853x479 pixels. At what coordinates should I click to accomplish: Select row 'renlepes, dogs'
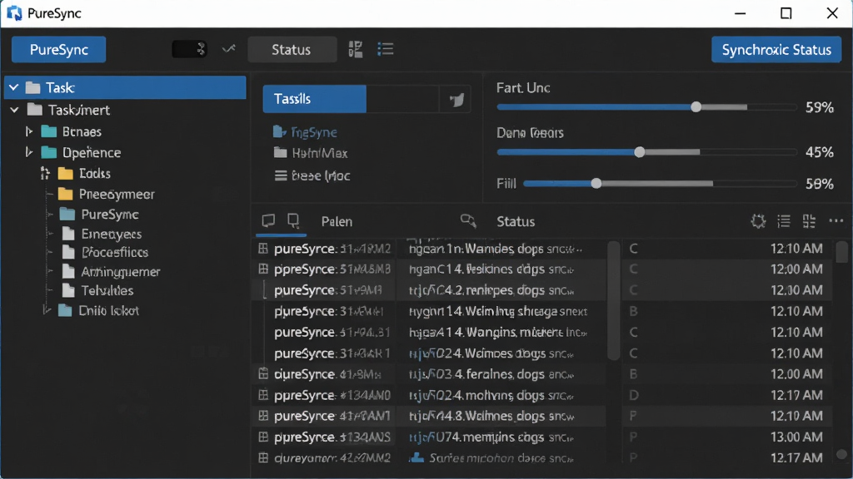click(430, 290)
